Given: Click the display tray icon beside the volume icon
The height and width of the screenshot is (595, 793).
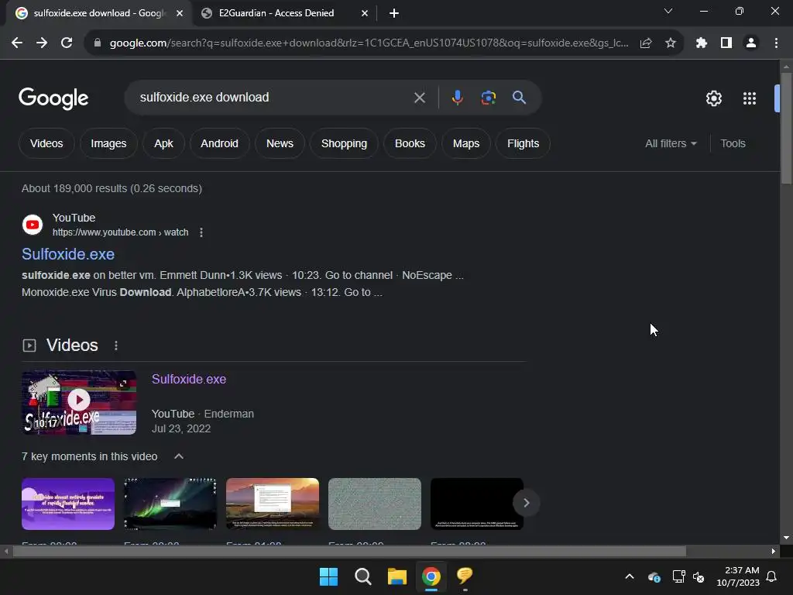Looking at the screenshot, I should tap(678, 576).
